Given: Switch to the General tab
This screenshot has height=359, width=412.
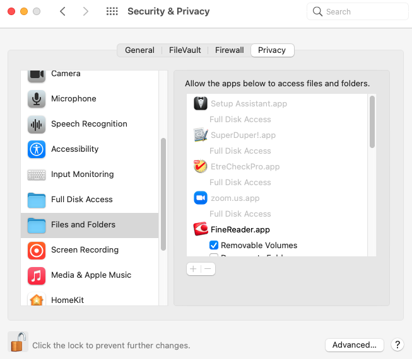Looking at the screenshot, I should click(x=139, y=50).
